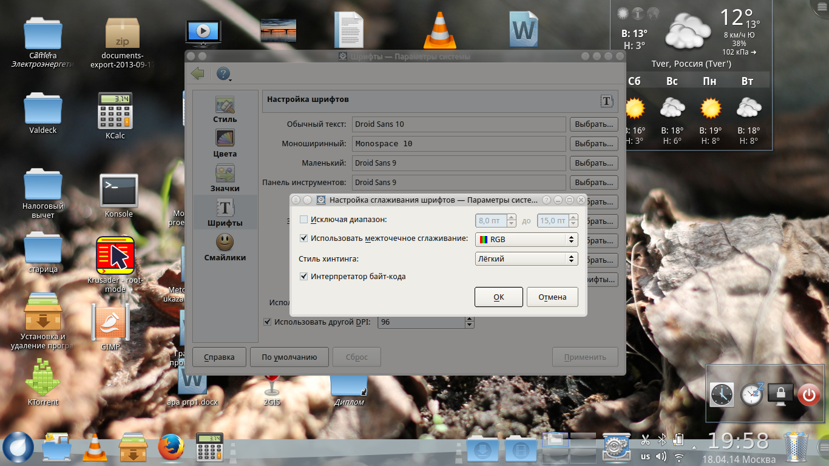This screenshot has width=829, height=466.
Task: Open Установка и удаление программ desktop icon
Action: click(x=42, y=322)
